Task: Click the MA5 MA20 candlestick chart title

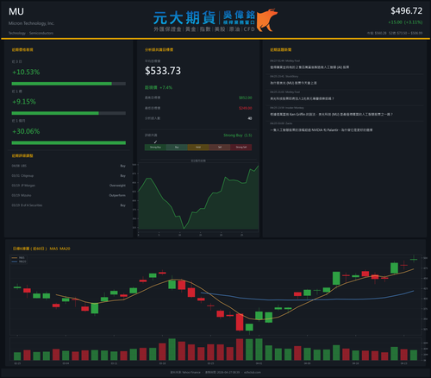Action: click(41, 249)
